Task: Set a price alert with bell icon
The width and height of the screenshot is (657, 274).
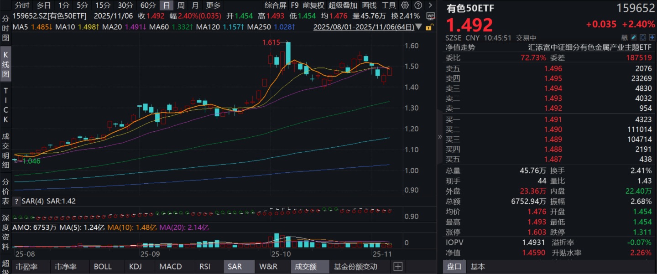Action: (642, 37)
